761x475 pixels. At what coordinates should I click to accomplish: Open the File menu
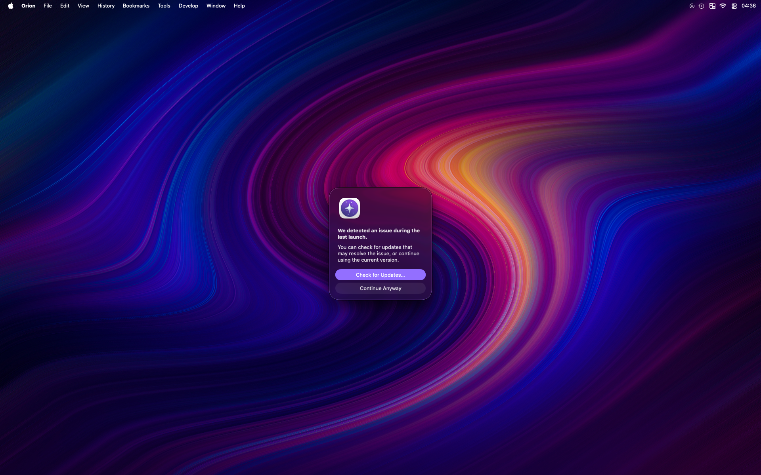[x=48, y=6]
